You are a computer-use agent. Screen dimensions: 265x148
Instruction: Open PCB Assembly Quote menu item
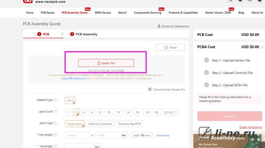[75, 13]
